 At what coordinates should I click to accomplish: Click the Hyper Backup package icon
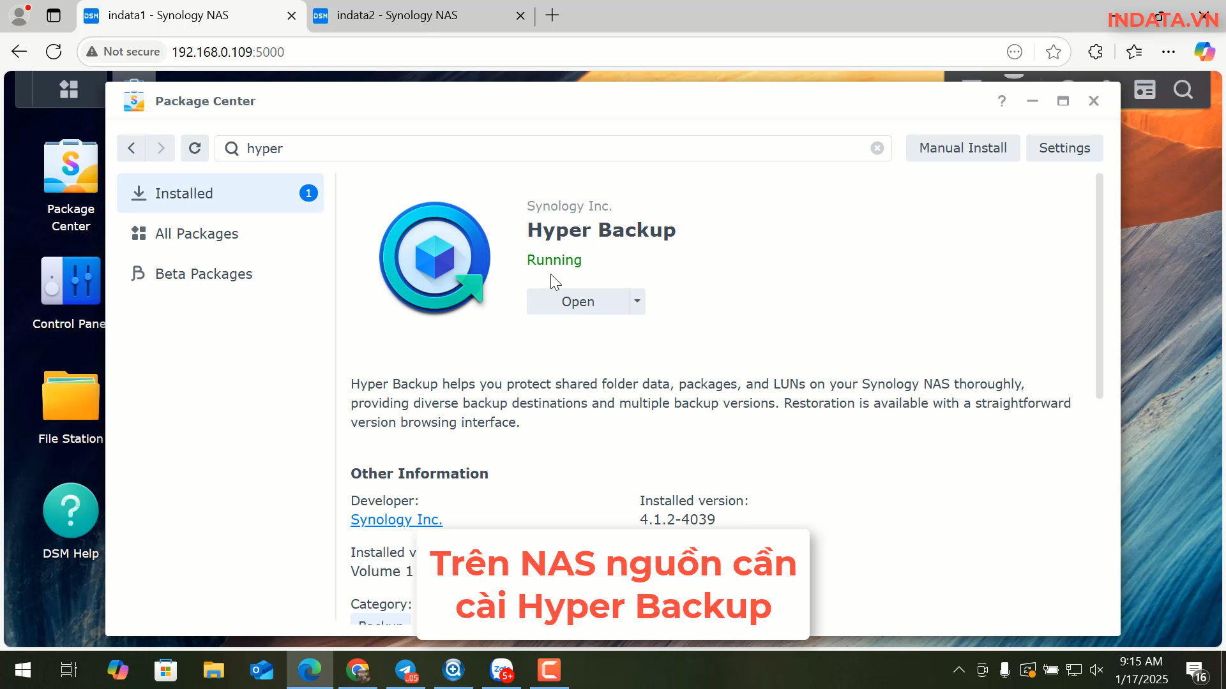[x=435, y=258]
